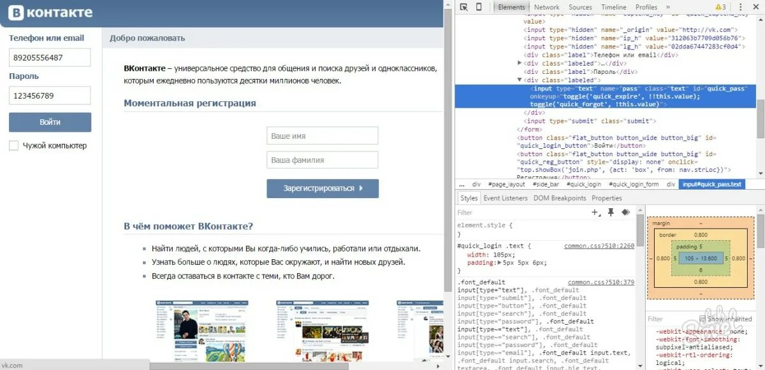Open the DOM Breakpoints sub-tab

[560, 198]
